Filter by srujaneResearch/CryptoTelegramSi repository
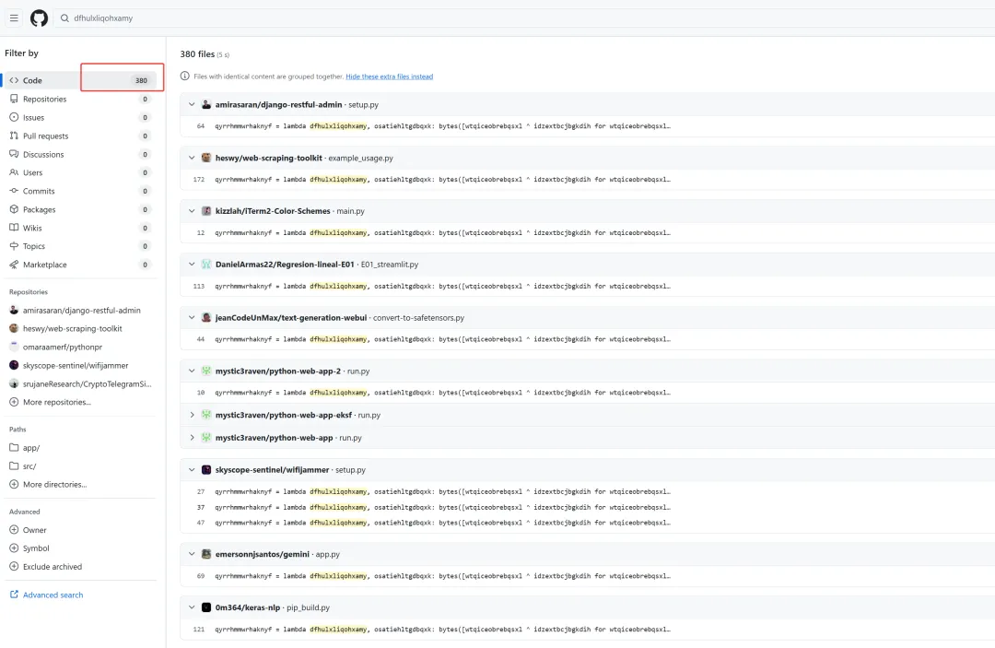 (x=79, y=384)
